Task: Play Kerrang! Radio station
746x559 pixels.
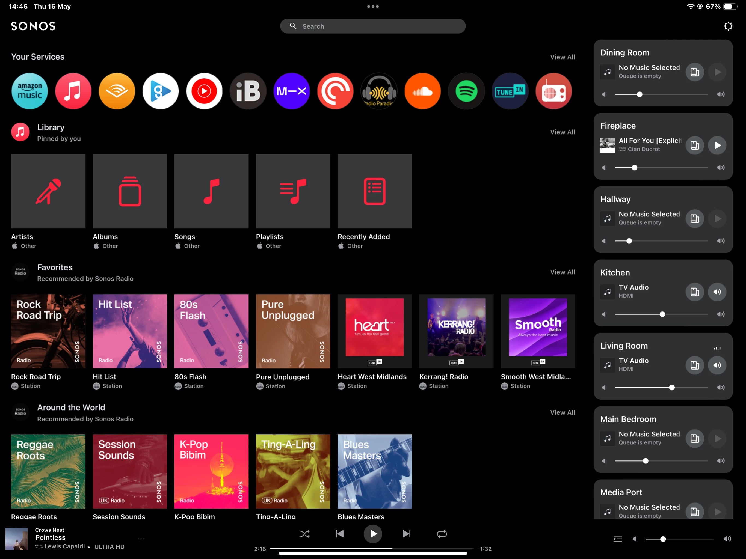Action: tap(456, 331)
